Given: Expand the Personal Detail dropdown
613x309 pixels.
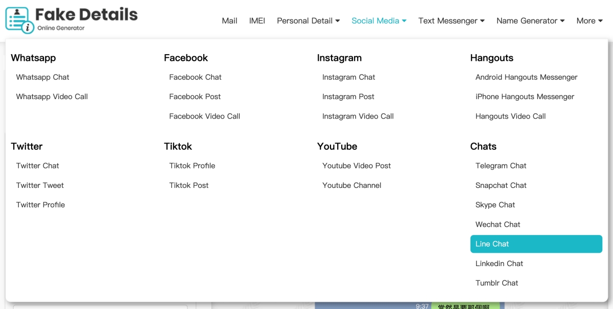Looking at the screenshot, I should [309, 21].
